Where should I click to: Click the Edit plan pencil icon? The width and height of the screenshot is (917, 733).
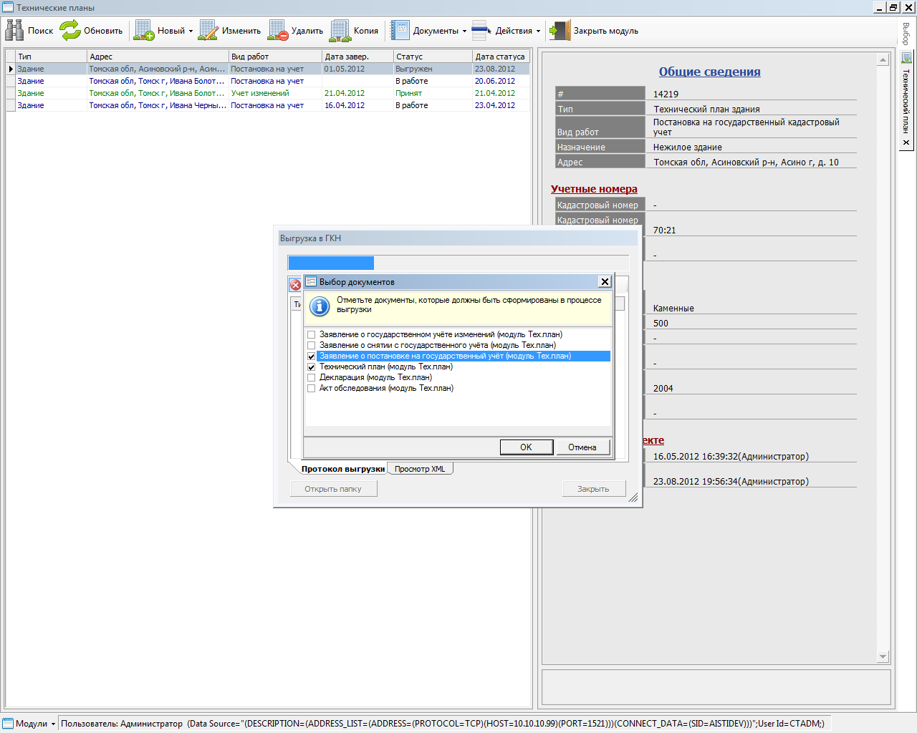pos(208,31)
